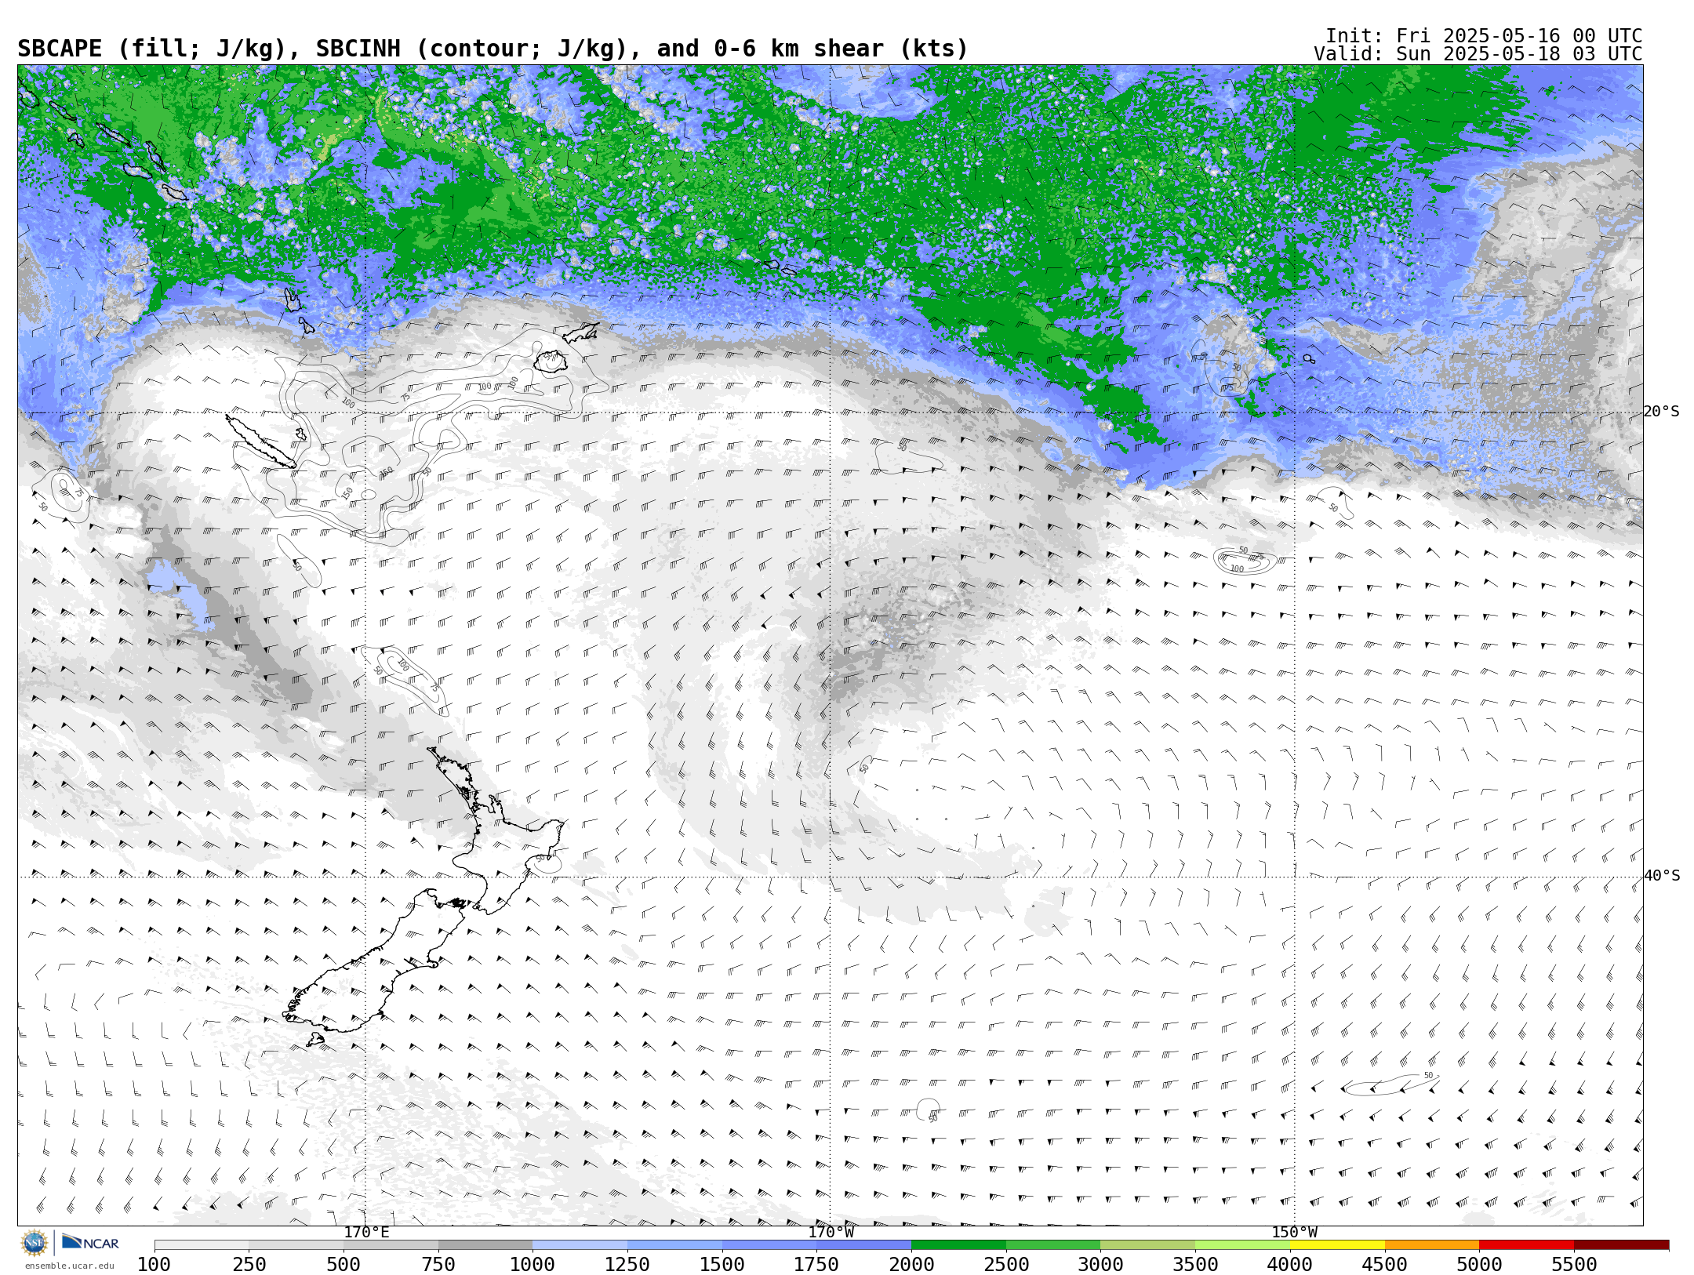
Task: Click the colorbar label 1500
Action: click(x=722, y=1265)
